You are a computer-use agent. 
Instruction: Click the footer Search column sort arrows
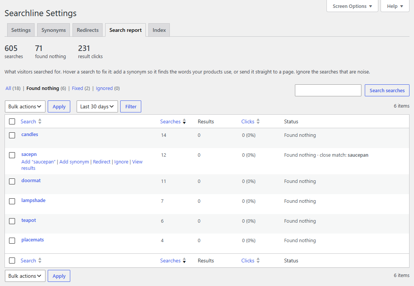tap(40, 261)
